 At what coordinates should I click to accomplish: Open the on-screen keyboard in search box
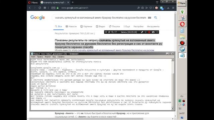(149, 18)
